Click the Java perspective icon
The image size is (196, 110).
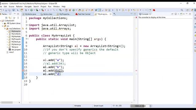pos(192,10)
